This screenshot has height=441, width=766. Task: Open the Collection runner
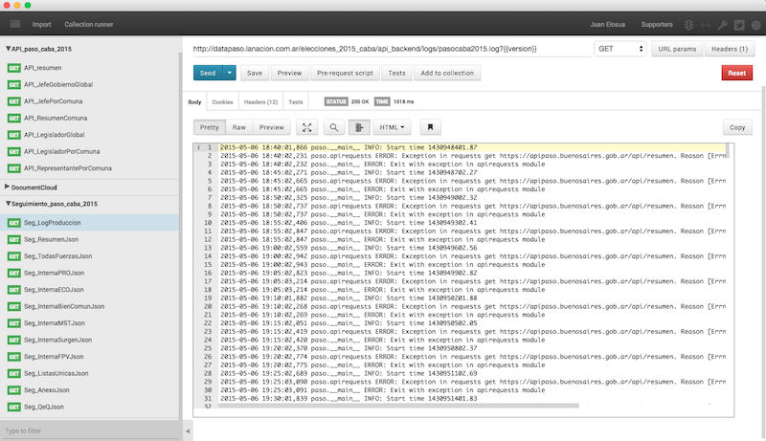click(88, 24)
